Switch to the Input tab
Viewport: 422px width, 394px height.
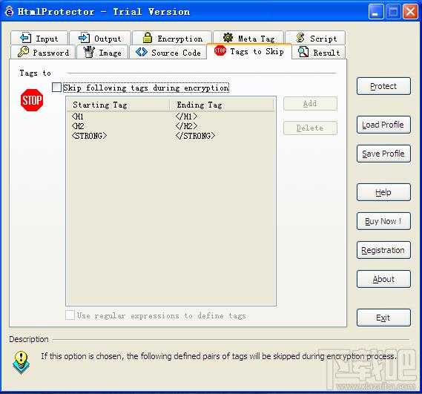tap(39, 38)
